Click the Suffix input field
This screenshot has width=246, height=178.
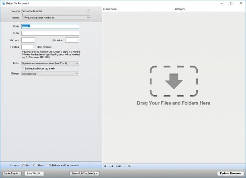click(x=50, y=33)
